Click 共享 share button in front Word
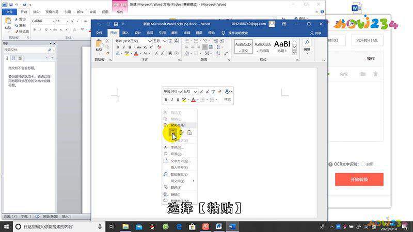 point(316,33)
